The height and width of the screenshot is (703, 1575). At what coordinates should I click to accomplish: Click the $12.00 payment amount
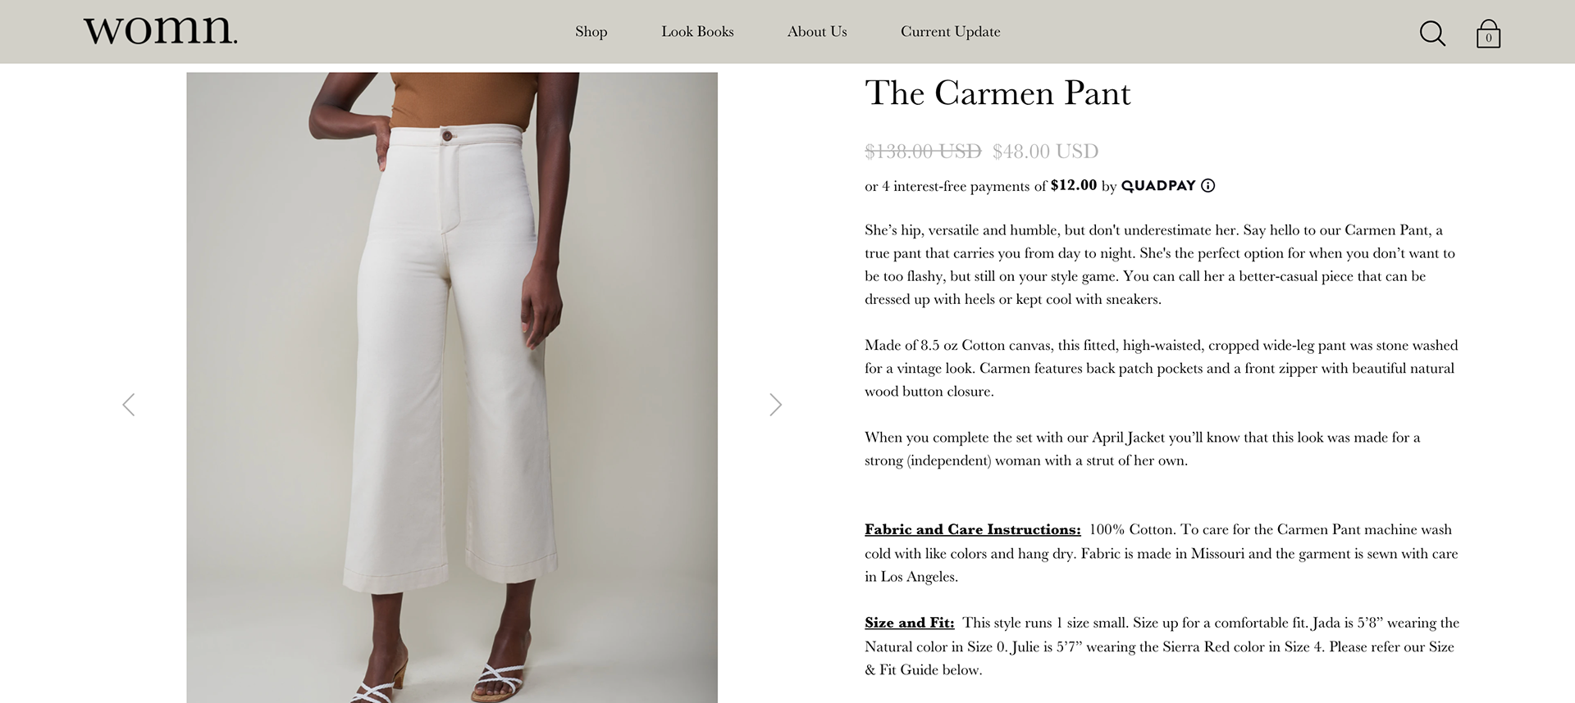1073,185
